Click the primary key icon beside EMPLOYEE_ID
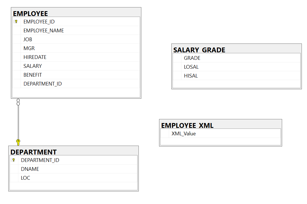The width and height of the screenshot is (307, 204). tap(16, 21)
